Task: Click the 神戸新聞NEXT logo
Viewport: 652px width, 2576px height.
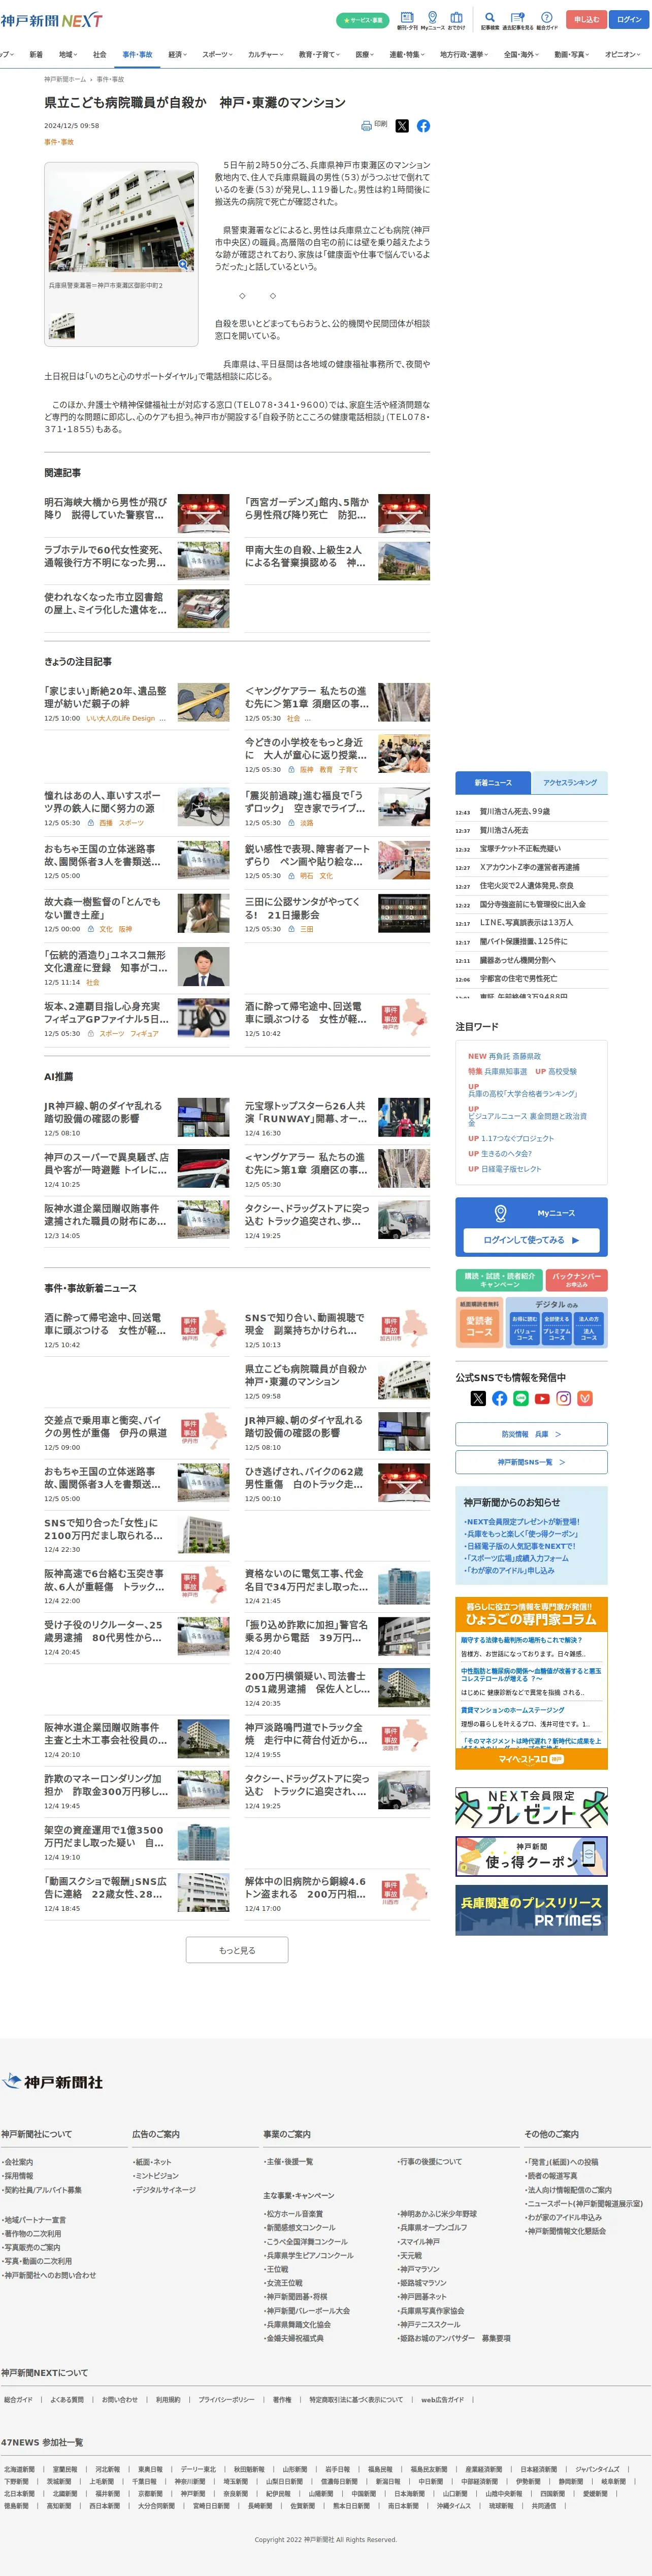Action: coord(51,20)
